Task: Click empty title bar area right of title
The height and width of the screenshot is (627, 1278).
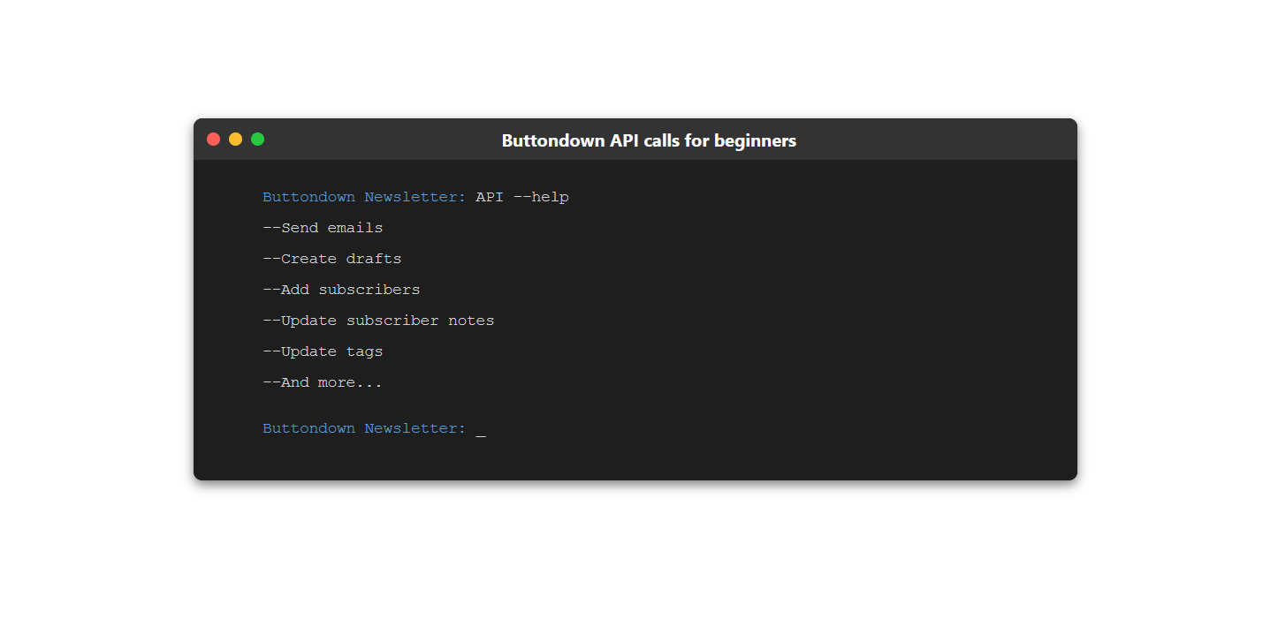Action: tap(937, 141)
